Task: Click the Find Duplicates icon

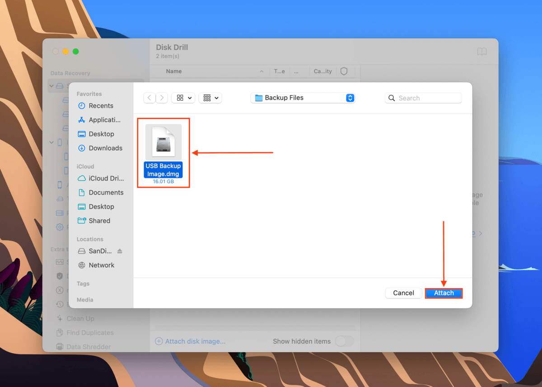Action: [60, 333]
